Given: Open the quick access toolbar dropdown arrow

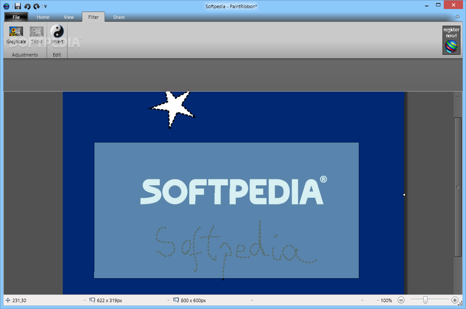Looking at the screenshot, I should pos(45,6).
